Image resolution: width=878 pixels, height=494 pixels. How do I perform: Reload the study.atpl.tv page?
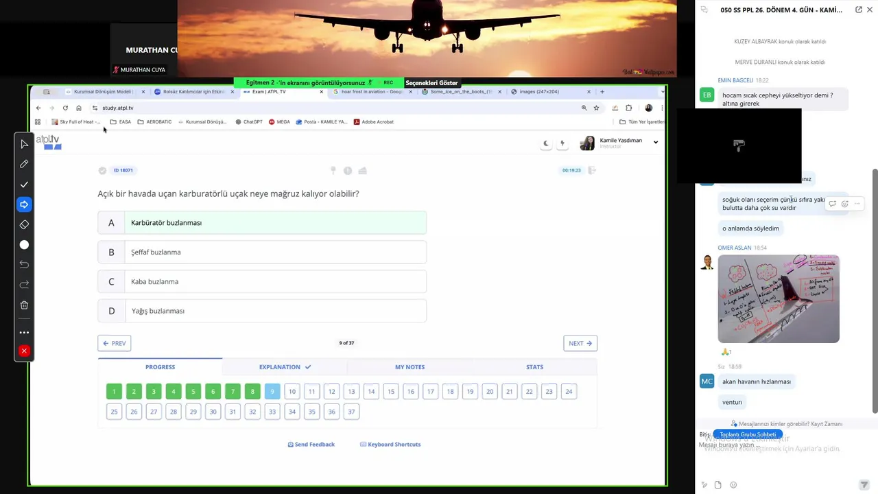coord(65,108)
